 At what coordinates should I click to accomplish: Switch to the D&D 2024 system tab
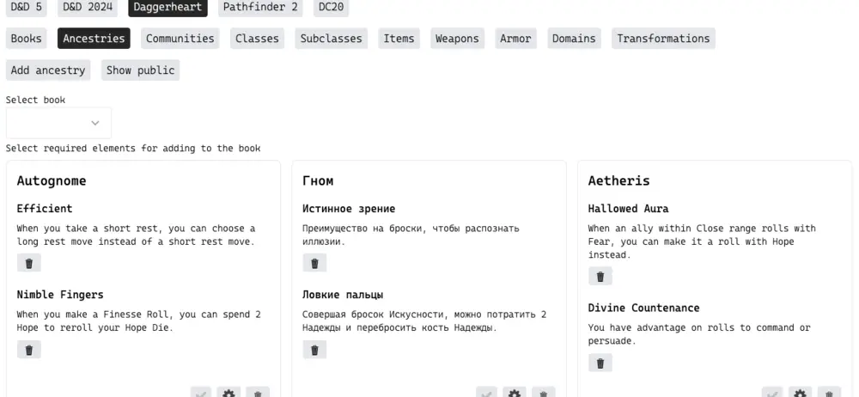click(x=88, y=7)
